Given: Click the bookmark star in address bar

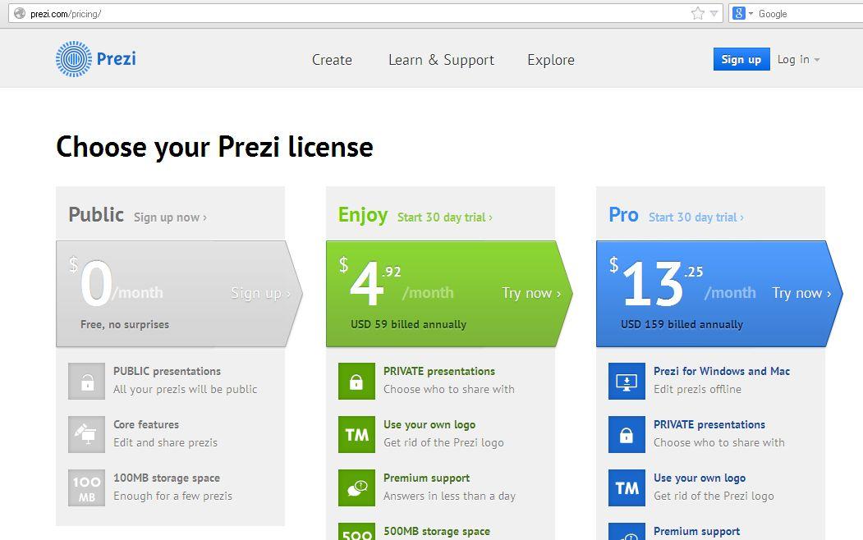Looking at the screenshot, I should click(697, 14).
